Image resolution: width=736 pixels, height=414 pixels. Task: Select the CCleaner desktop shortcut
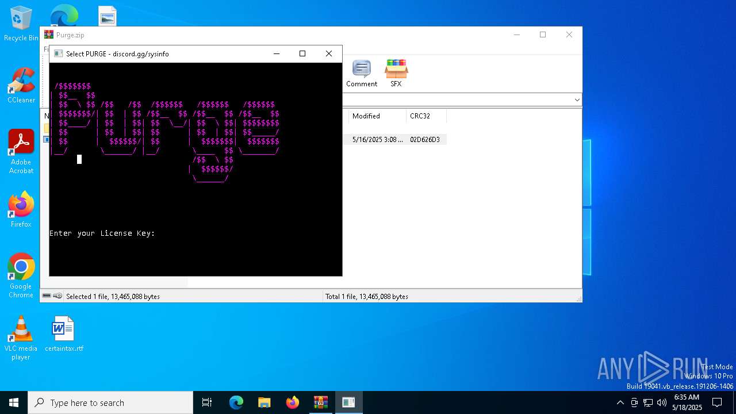click(21, 86)
